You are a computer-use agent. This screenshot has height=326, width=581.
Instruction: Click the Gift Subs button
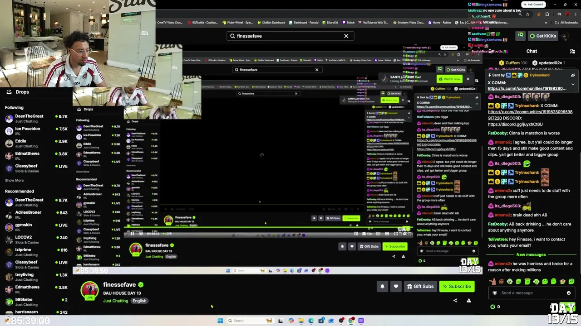tap(420, 286)
